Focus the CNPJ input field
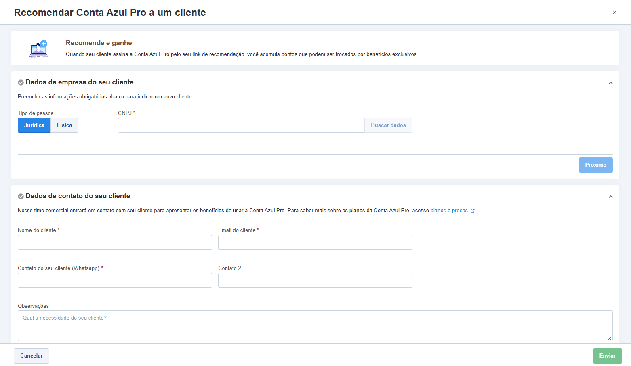 pyautogui.click(x=241, y=125)
